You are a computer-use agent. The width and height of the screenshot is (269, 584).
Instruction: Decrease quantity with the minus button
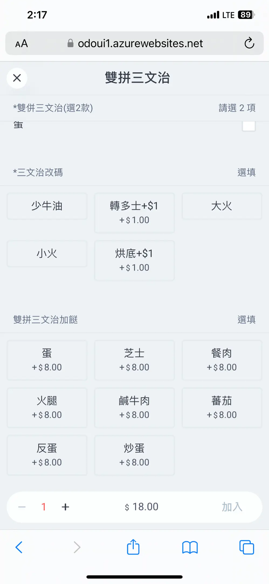22,507
